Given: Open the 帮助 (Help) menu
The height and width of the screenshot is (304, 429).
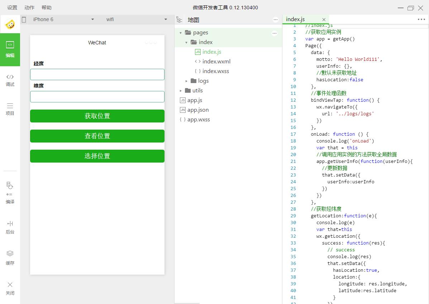Looking at the screenshot, I should 47,8.
